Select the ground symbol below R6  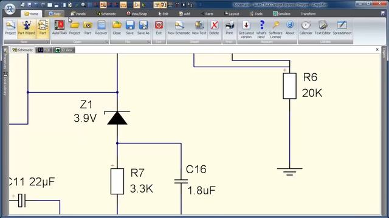point(289,171)
